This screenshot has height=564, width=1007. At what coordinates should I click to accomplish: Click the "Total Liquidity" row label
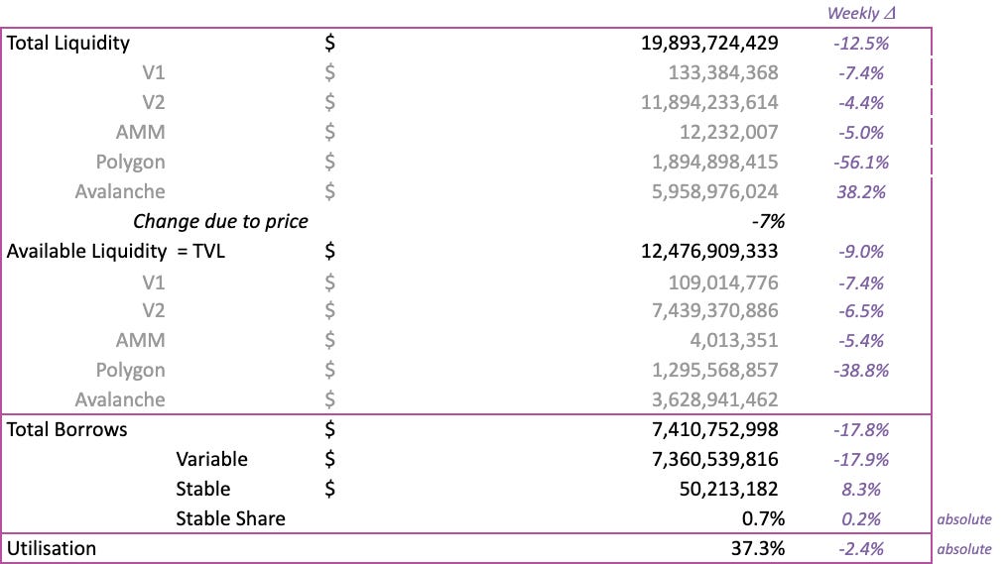tap(68, 43)
